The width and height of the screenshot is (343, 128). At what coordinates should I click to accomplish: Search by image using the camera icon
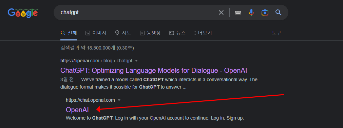pos(265,12)
